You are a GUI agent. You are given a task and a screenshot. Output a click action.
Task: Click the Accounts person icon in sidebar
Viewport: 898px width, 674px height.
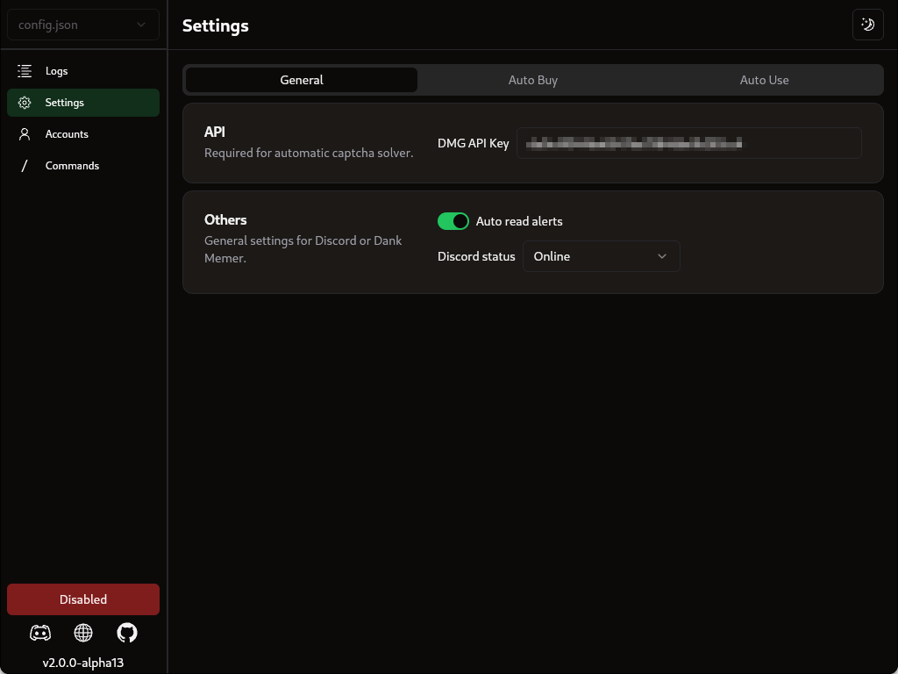[24, 134]
